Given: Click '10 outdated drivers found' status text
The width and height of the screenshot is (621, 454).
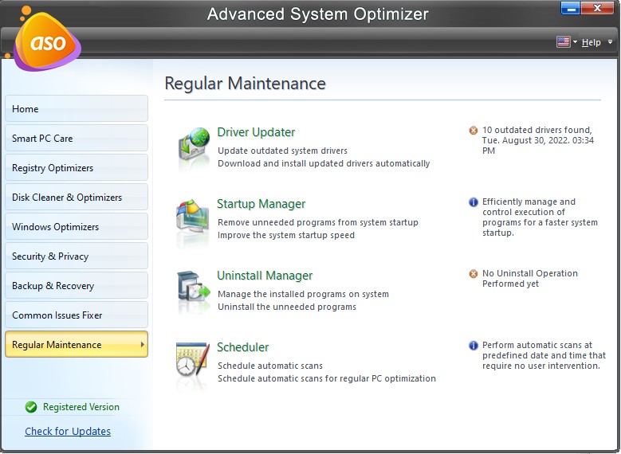Looking at the screenshot, I should coord(537,140).
